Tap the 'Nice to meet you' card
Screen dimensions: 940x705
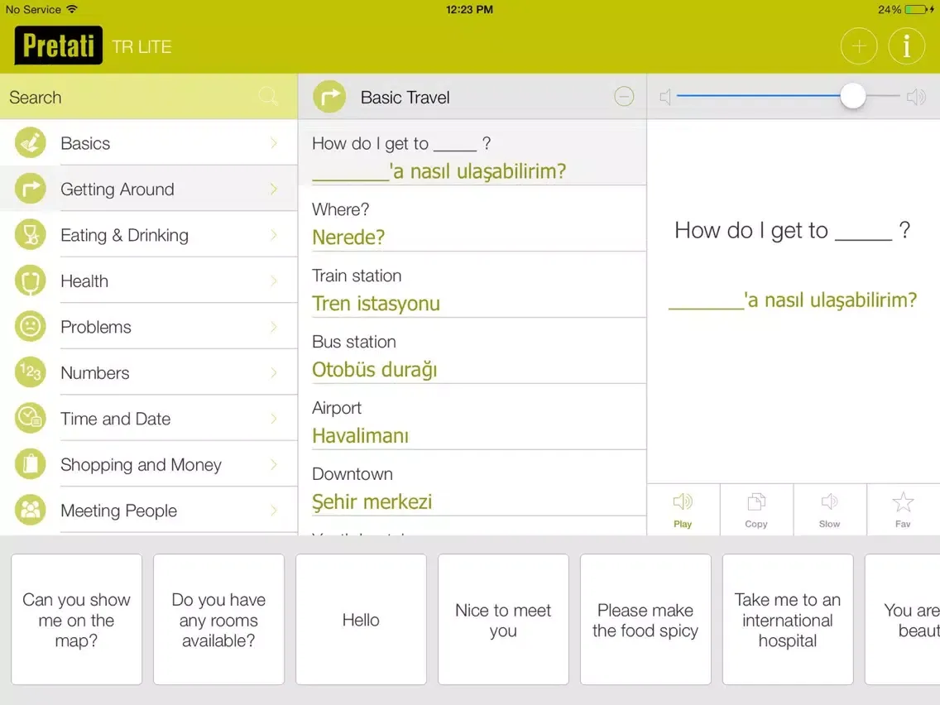pyautogui.click(x=503, y=619)
